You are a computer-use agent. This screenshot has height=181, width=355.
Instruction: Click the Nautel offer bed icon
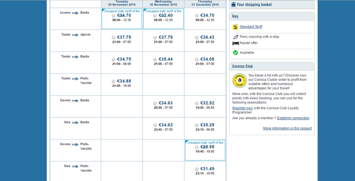click(x=236, y=43)
